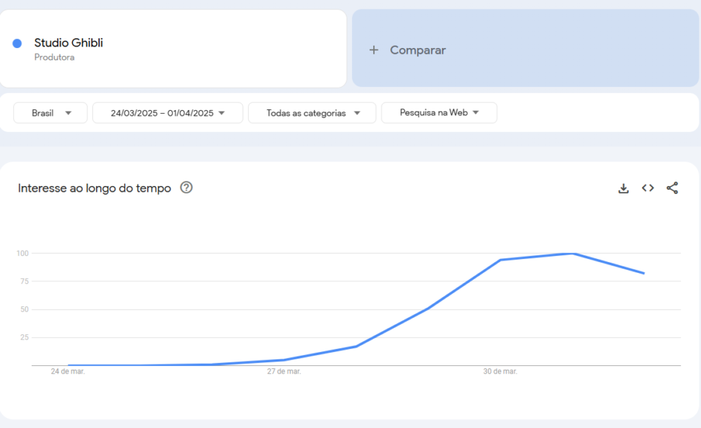
Task: Expand the Todas as categorias dropdown
Action: (x=312, y=113)
